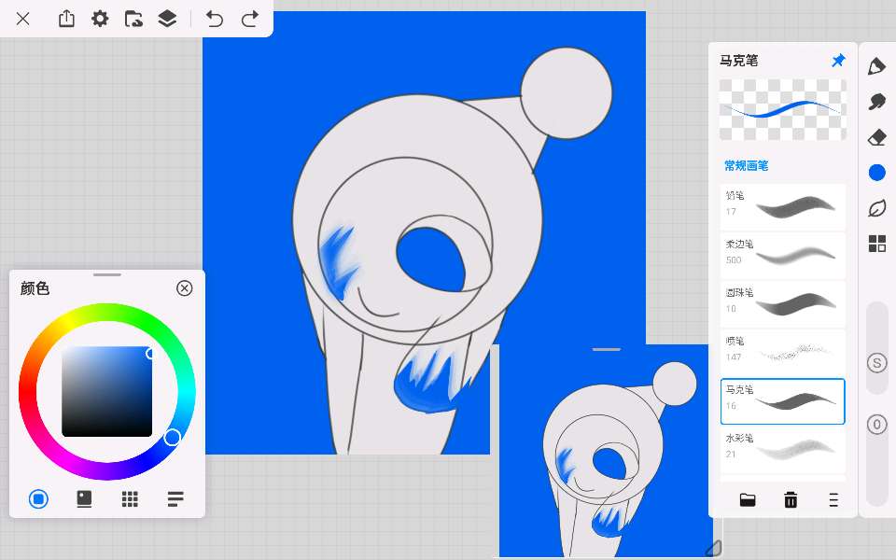Screen dimensions: 896x560
Task: Open the settings gear
Action: [x=100, y=19]
